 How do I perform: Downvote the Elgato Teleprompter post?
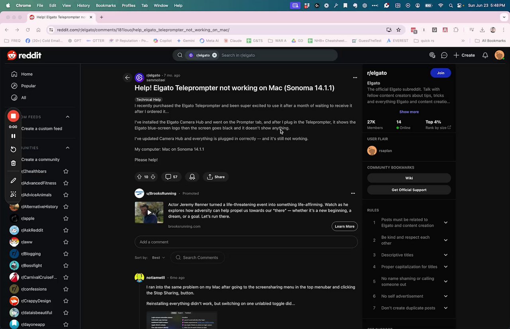tap(153, 177)
